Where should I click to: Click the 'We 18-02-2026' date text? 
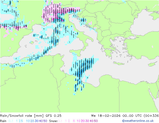coord(106,116)
